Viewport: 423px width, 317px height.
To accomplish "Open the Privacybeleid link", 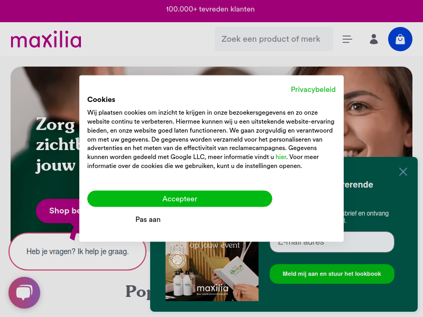I will pos(313,89).
